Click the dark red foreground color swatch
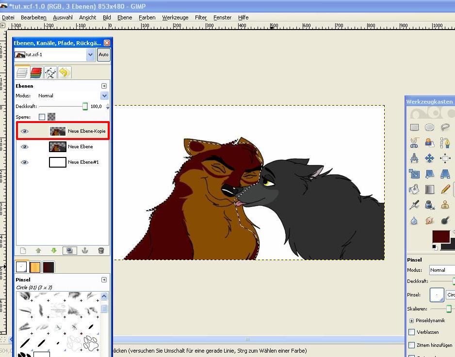Screen dimensions: 455x357 tap(441, 237)
